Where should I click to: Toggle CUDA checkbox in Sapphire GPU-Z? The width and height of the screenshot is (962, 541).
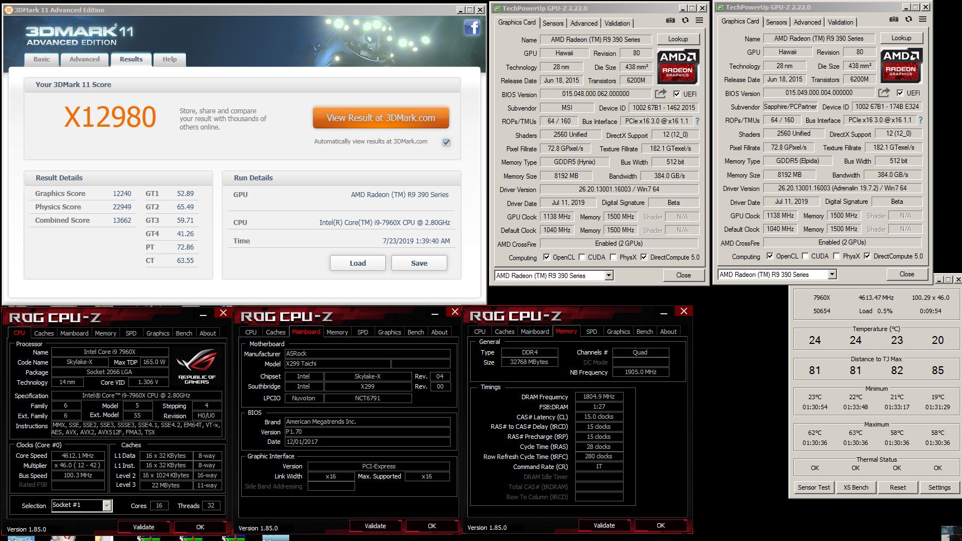point(805,256)
